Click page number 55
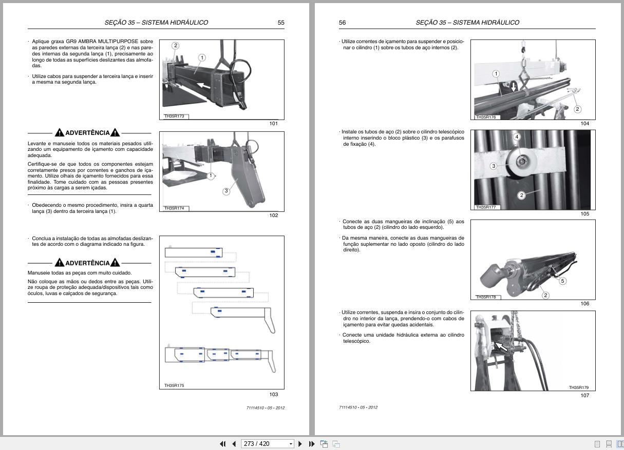624x450 pixels. (281, 23)
